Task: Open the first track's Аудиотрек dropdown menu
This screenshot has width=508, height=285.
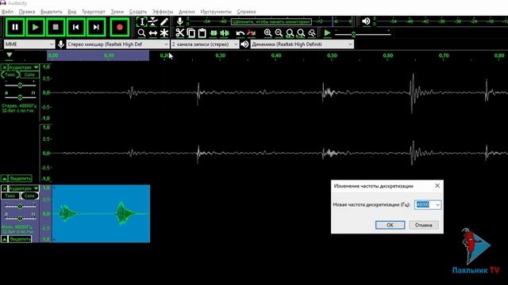Action: pos(24,67)
